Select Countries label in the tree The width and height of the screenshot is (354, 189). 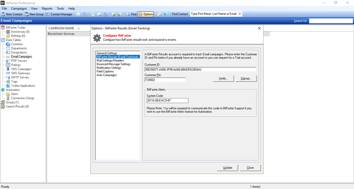pos(17,44)
